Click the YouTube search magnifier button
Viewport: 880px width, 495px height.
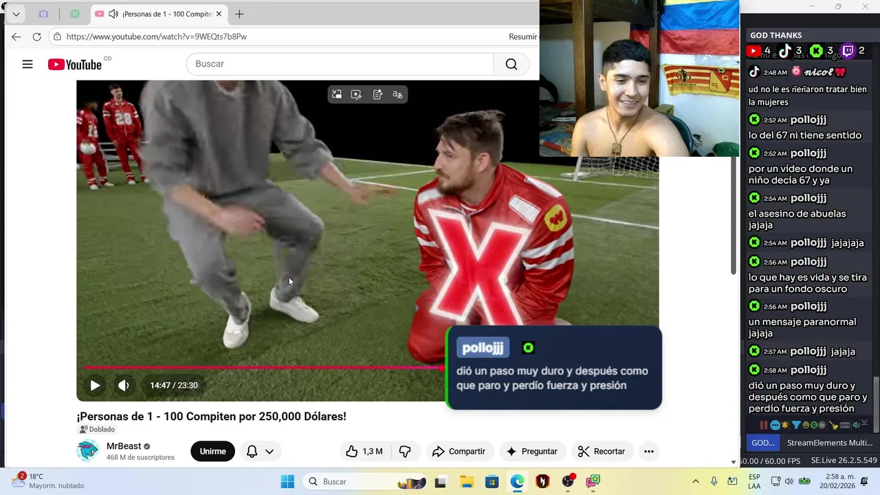[511, 64]
